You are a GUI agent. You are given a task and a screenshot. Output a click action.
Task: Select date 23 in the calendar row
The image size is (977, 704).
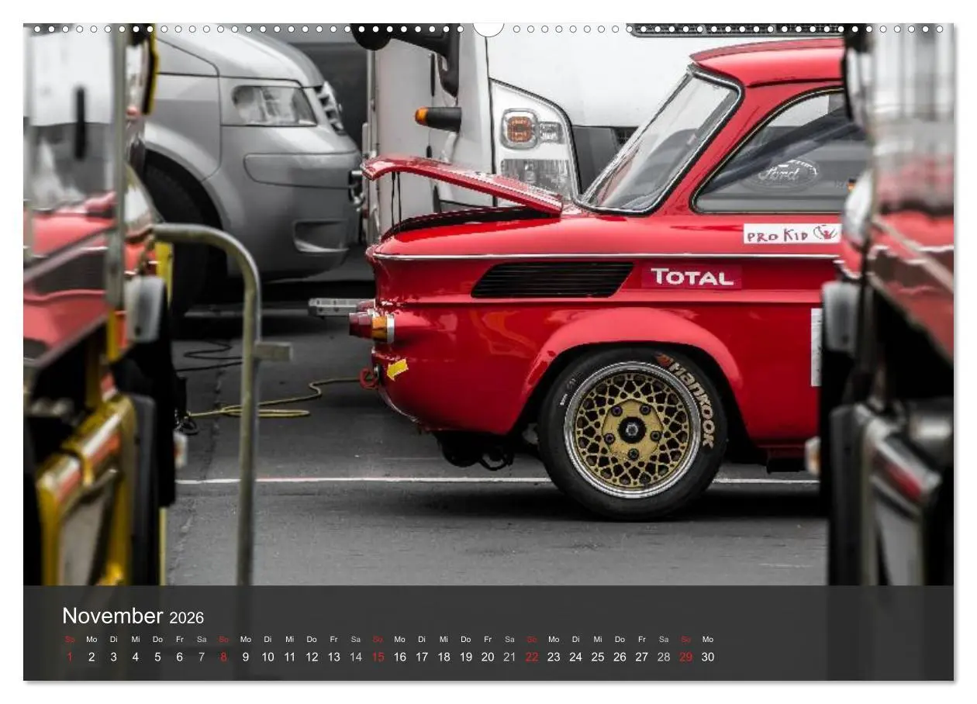coord(554,657)
